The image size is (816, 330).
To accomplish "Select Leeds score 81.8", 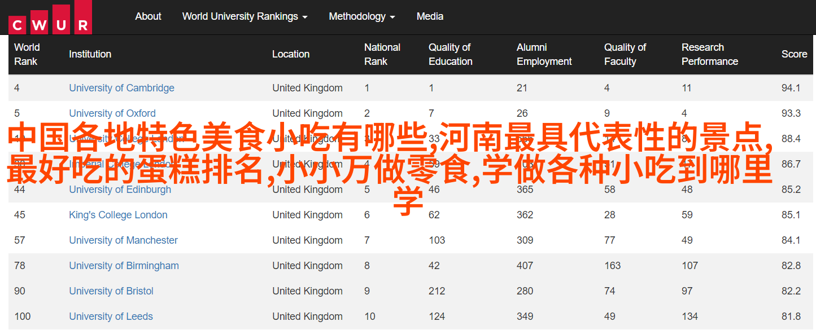I will tap(791, 316).
